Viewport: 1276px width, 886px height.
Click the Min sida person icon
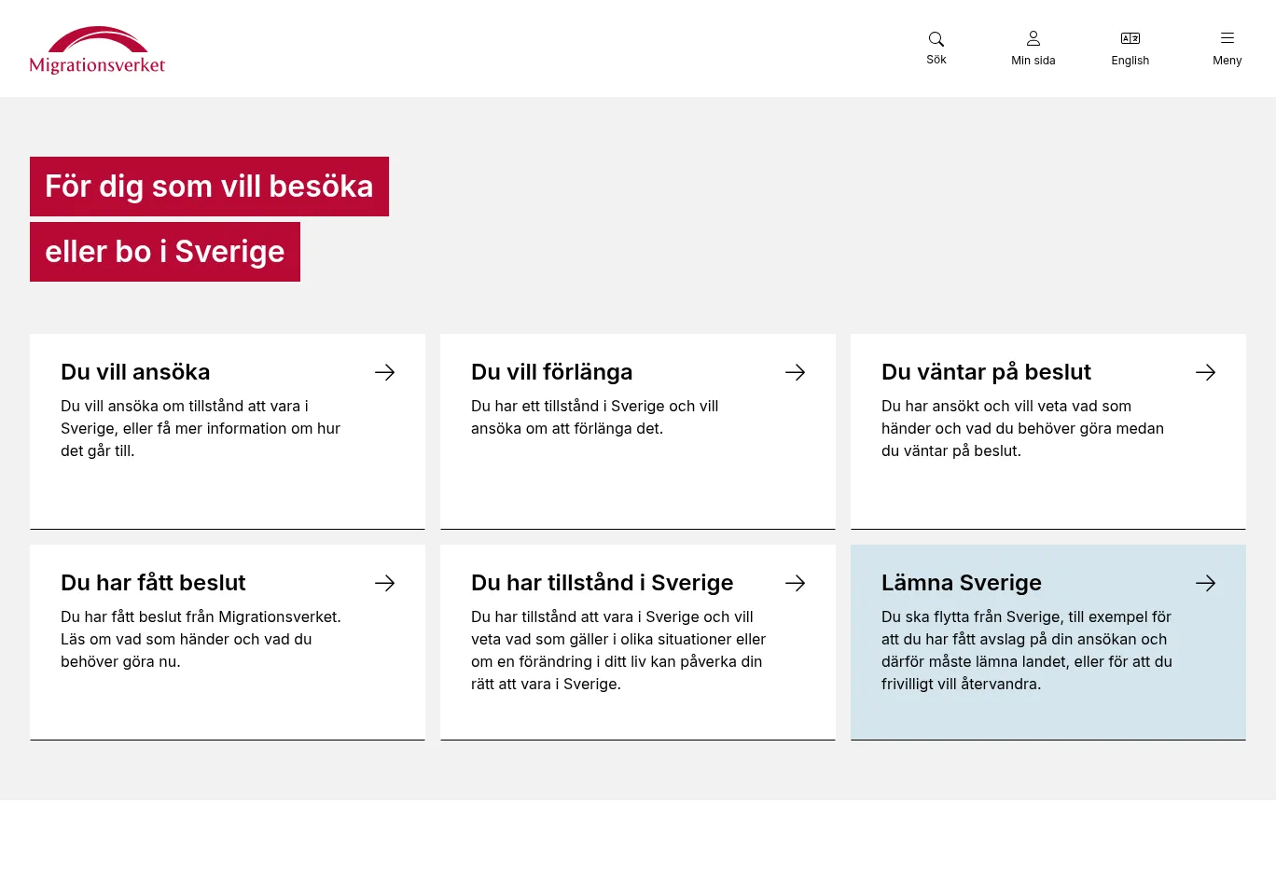1033,39
